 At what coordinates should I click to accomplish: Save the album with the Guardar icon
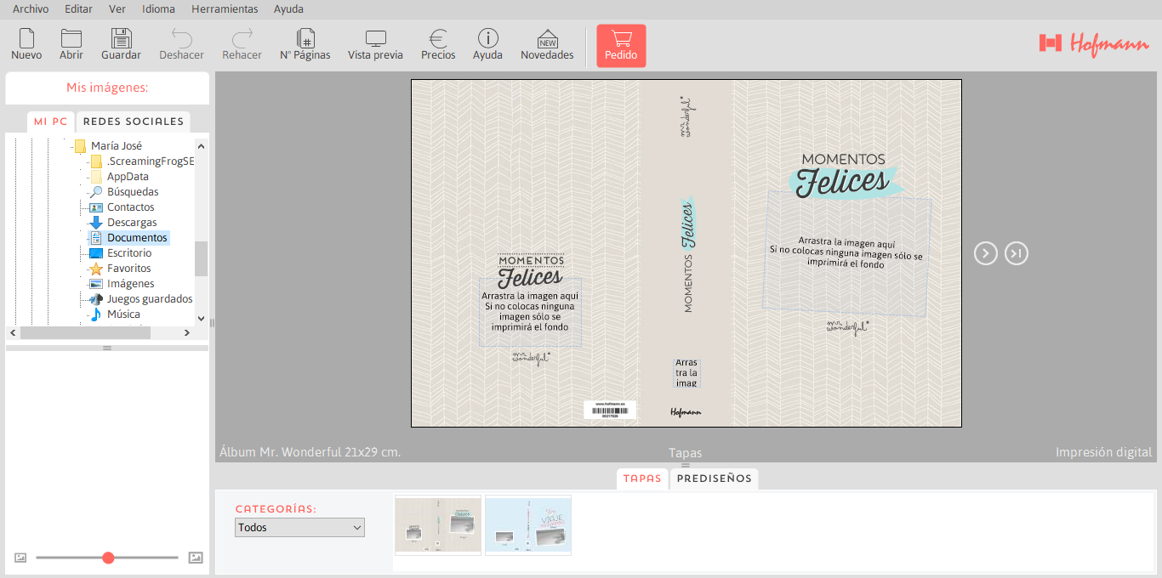pyautogui.click(x=121, y=44)
